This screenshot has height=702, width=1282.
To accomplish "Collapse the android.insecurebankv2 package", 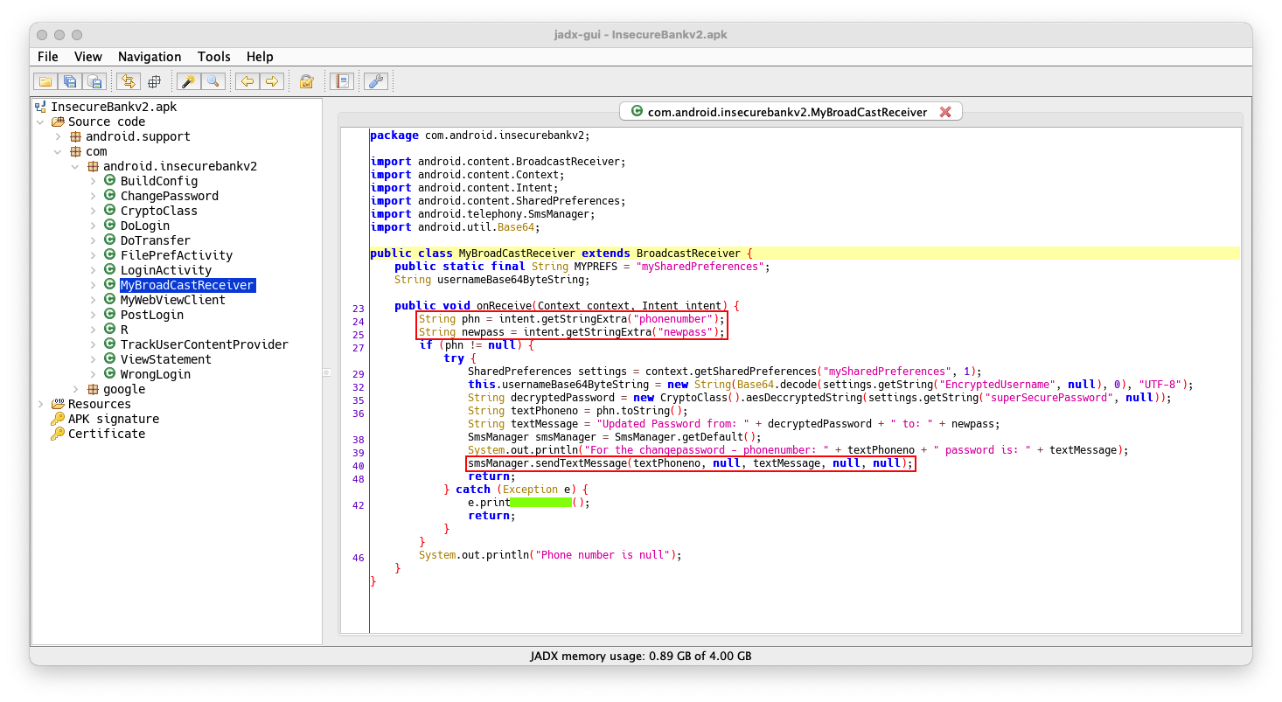I will click(75, 166).
